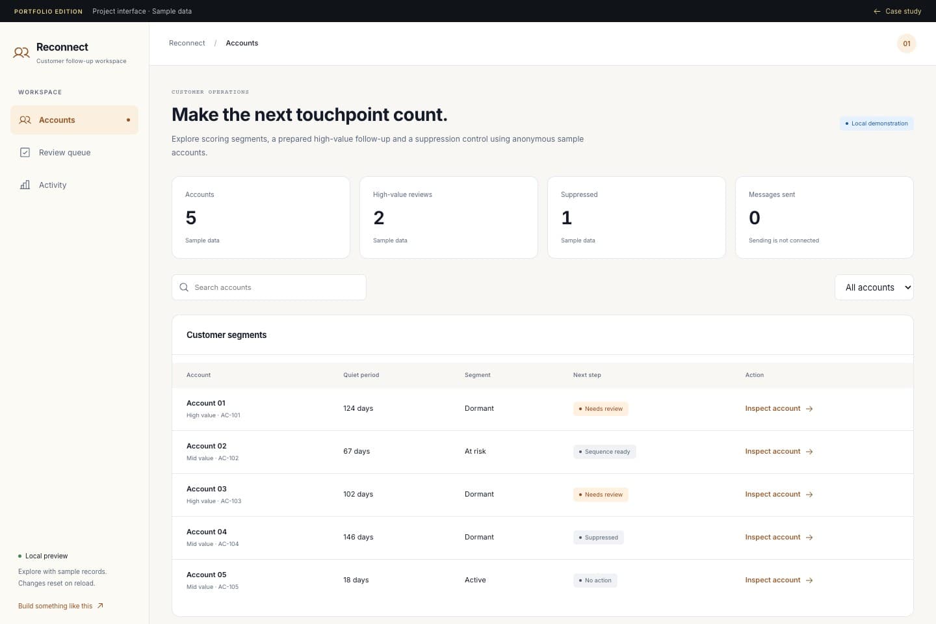Inspect account for Account 04
The width and height of the screenshot is (936, 624).
[779, 538]
